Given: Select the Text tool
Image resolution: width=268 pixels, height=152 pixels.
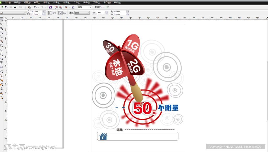Looking at the screenshot, I should coord(2,62).
